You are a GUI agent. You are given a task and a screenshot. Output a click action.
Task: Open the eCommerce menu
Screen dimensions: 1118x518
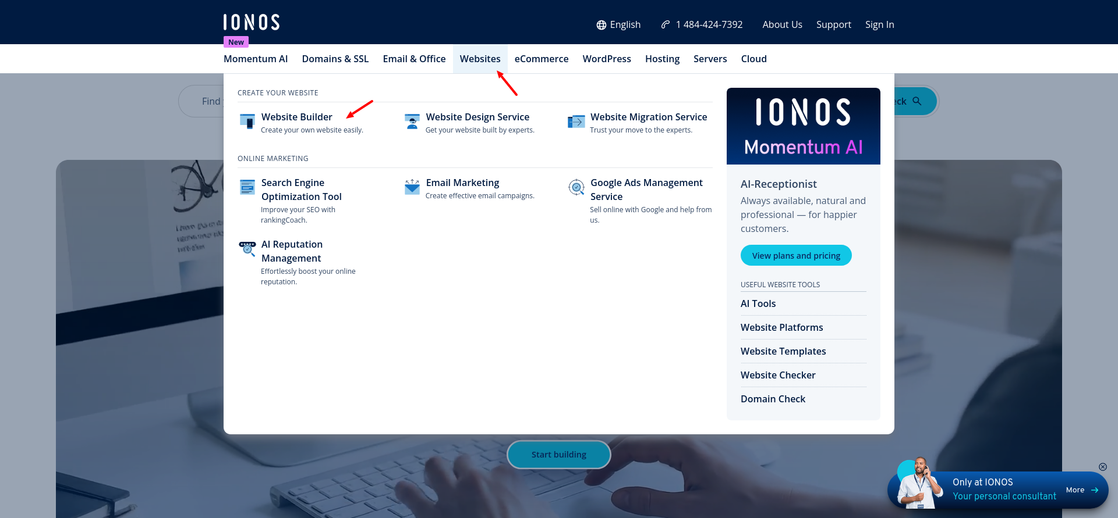click(542, 59)
